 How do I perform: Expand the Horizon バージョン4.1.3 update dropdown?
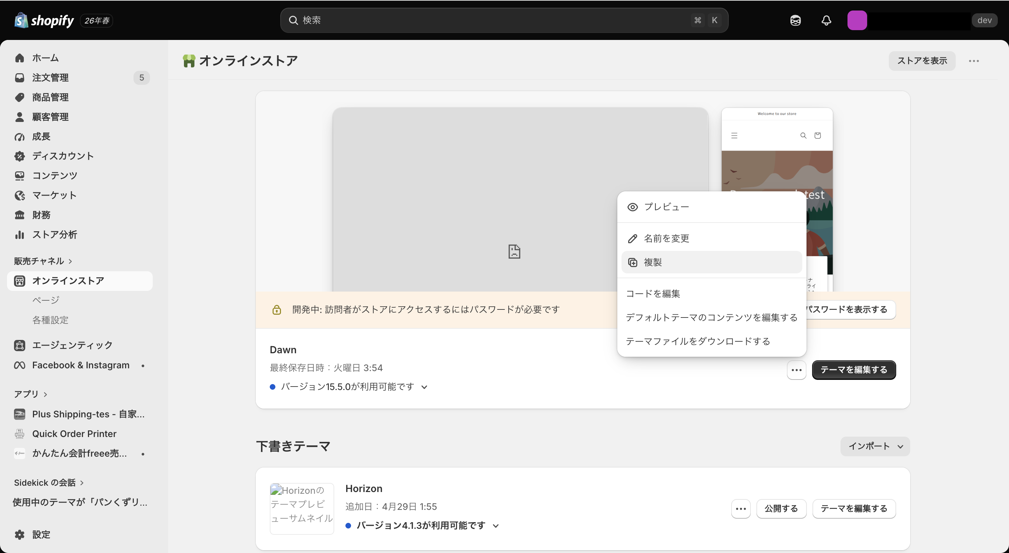click(x=495, y=526)
